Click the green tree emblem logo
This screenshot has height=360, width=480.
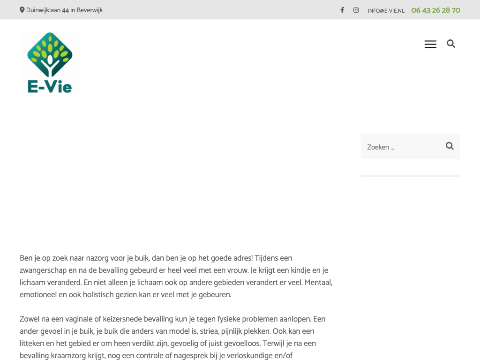click(x=50, y=55)
